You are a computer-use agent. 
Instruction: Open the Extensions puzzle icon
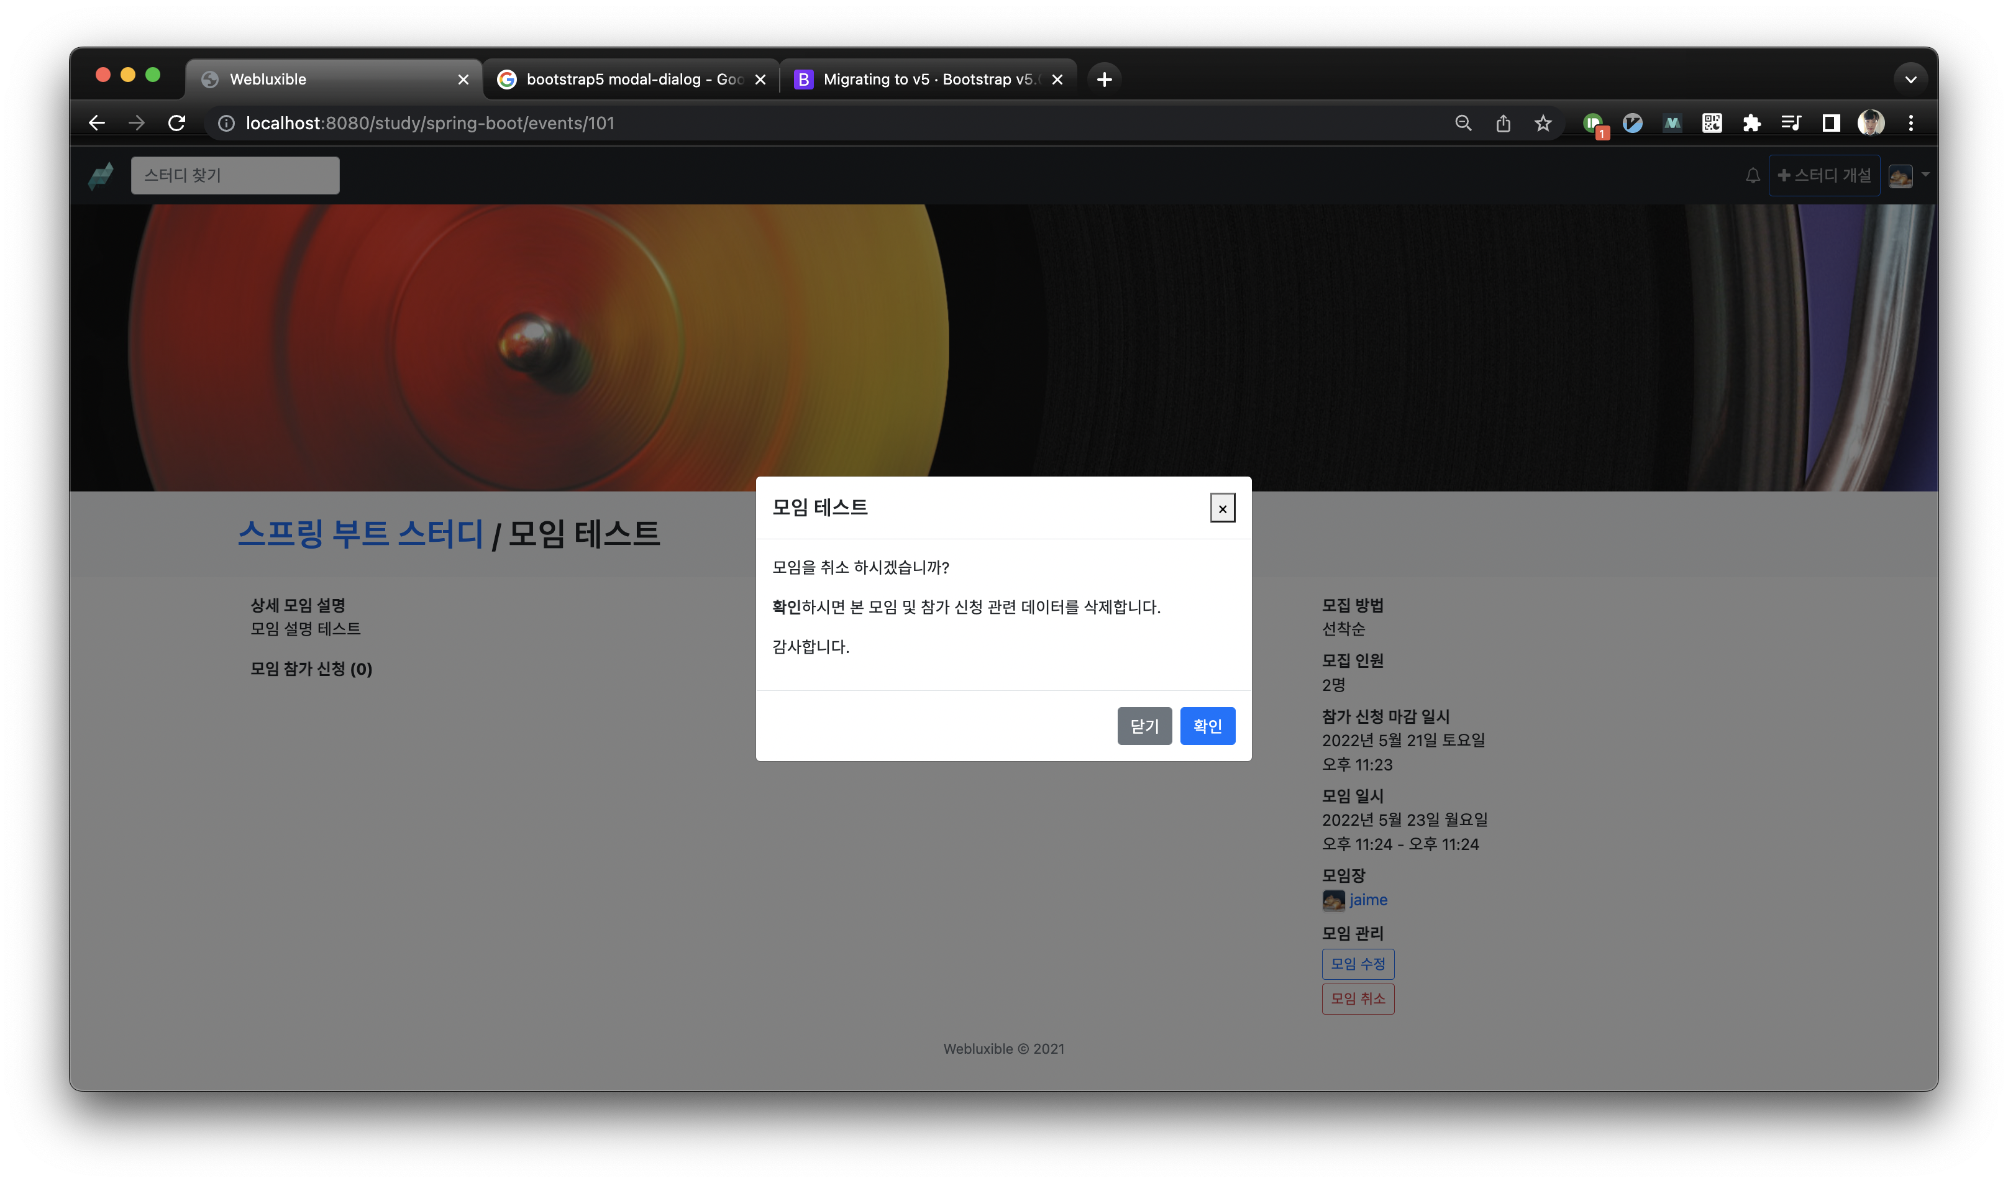pos(1751,123)
